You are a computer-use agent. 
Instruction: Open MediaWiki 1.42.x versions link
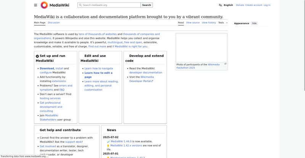126,146
